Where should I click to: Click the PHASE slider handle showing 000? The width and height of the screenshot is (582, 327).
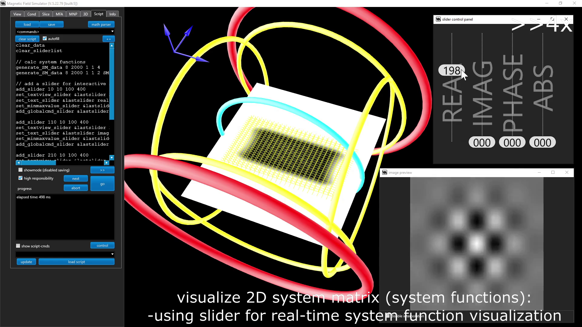click(512, 142)
